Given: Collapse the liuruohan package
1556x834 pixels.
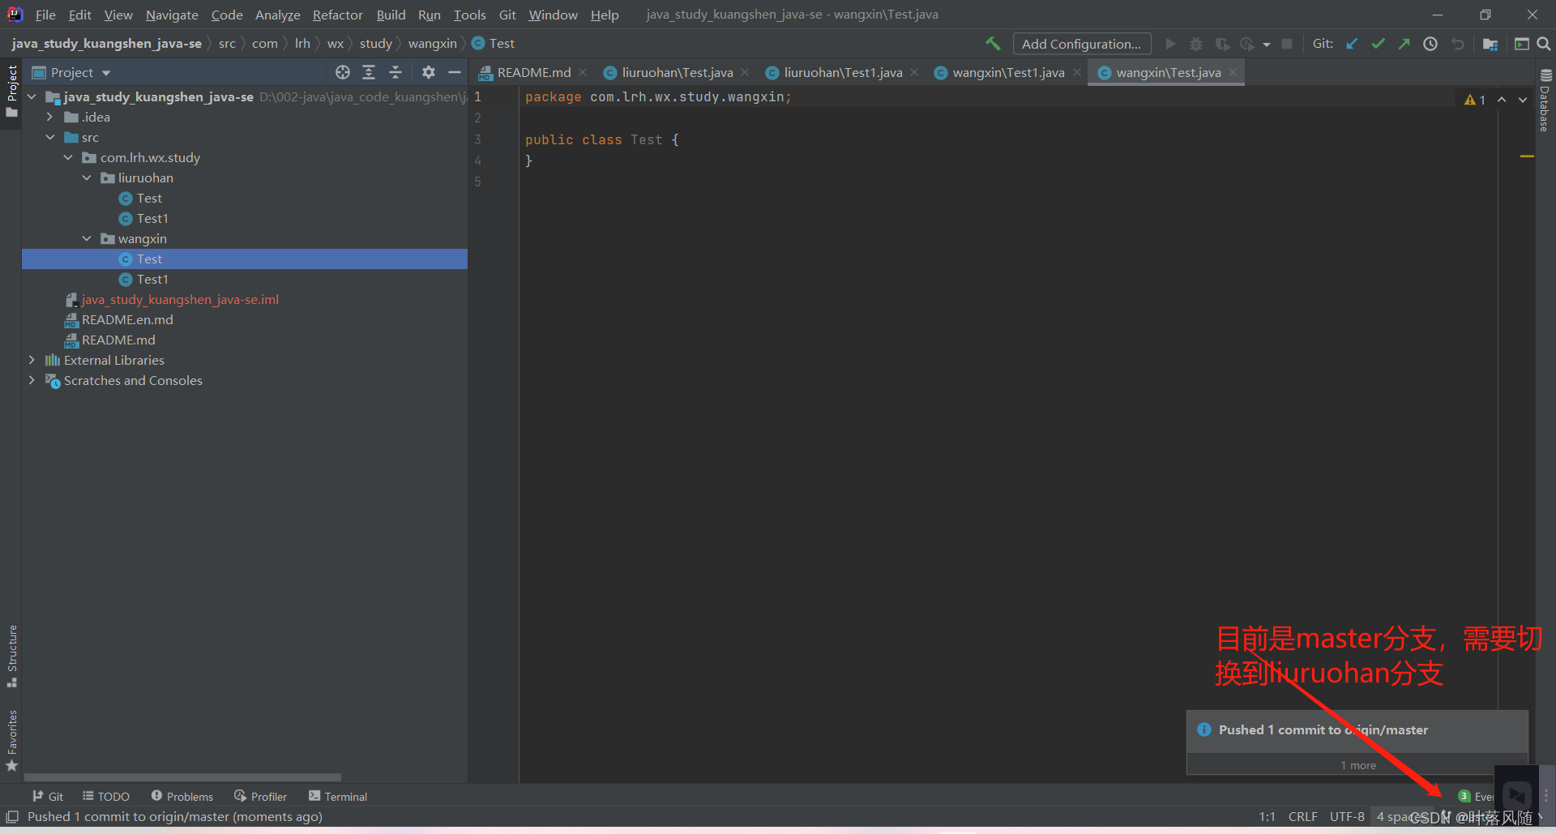Looking at the screenshot, I should point(87,177).
